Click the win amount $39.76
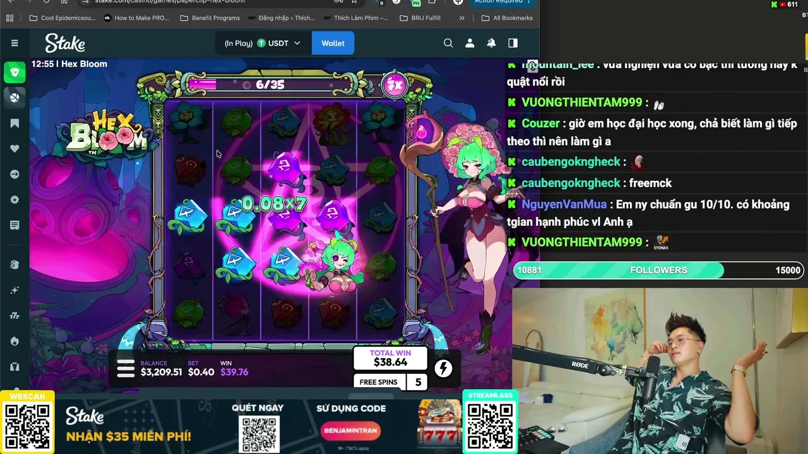 pos(234,372)
